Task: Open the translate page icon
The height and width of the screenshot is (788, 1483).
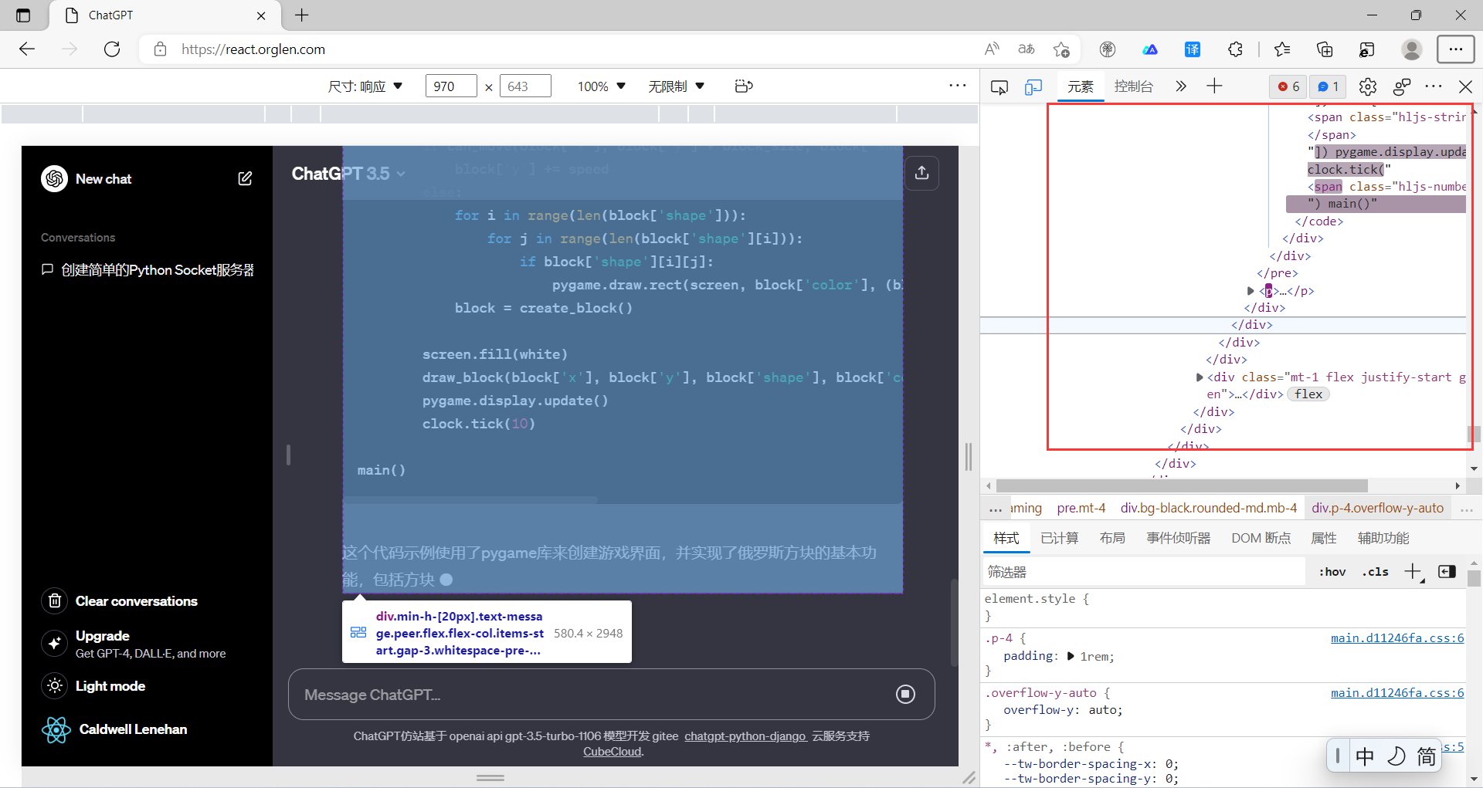Action: [1027, 49]
